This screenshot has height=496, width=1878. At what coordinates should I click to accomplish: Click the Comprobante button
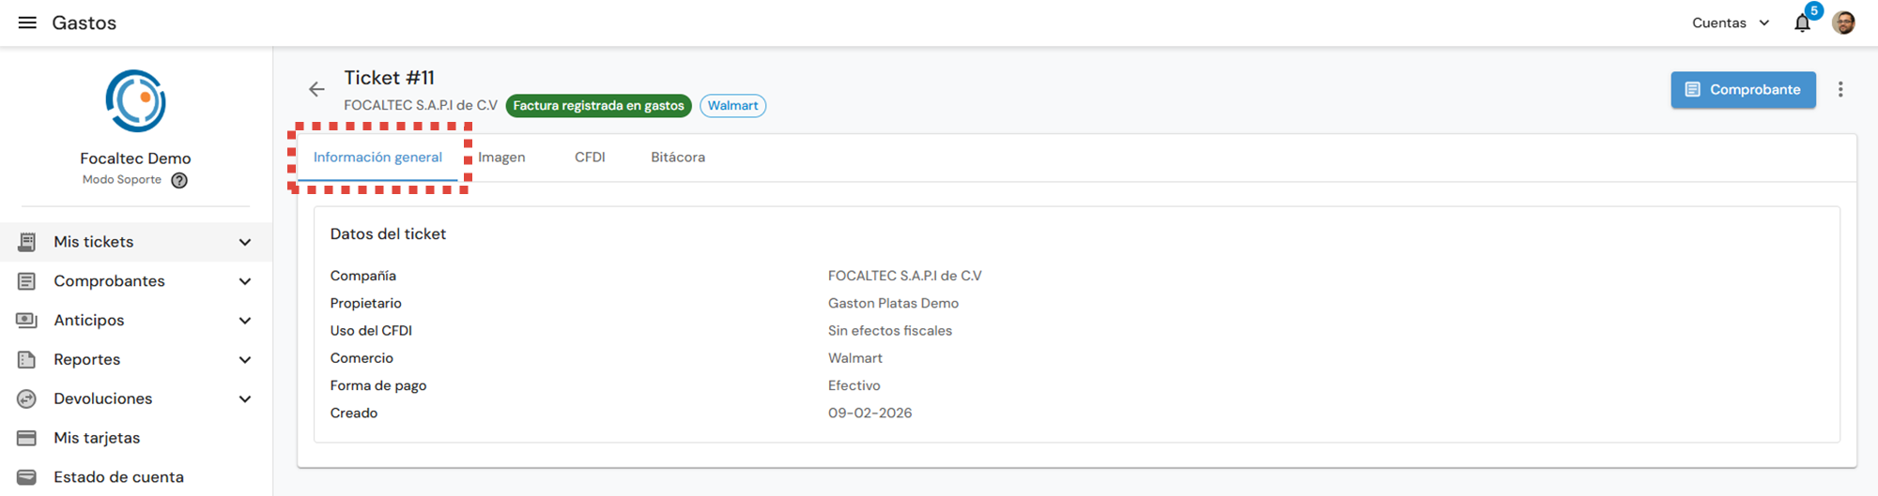coord(1743,90)
